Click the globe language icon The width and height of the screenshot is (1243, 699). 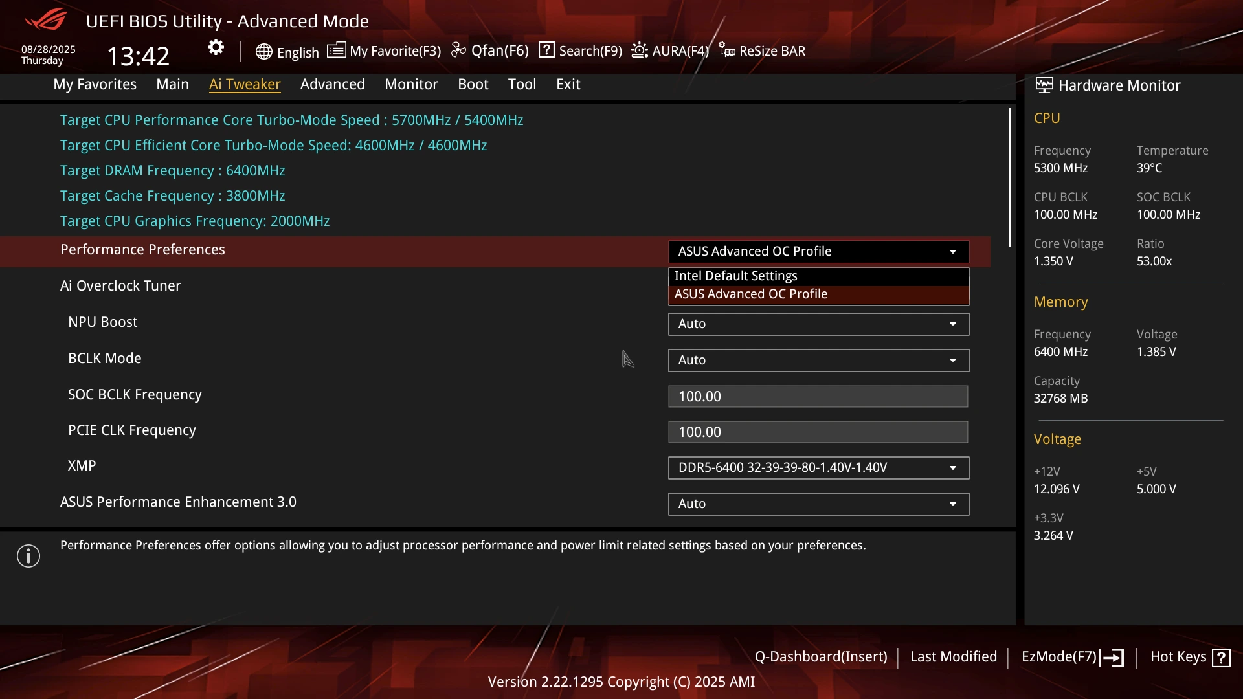point(263,52)
